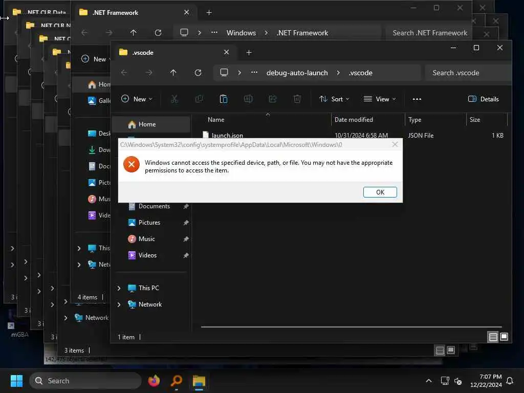This screenshot has height=393, width=524.
Task: Go forward in .vscode window
Action: (x=149, y=73)
